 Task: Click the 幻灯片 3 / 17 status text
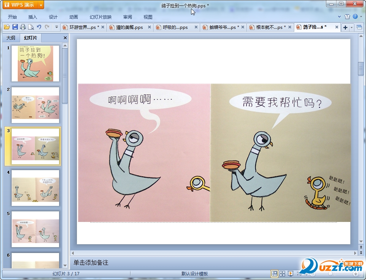66,274
